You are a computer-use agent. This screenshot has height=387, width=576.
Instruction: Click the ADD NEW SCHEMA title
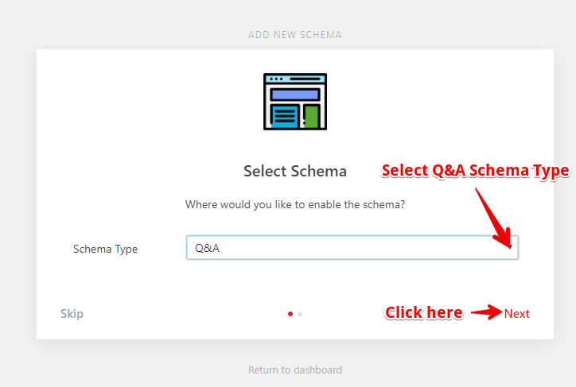pyautogui.click(x=295, y=35)
